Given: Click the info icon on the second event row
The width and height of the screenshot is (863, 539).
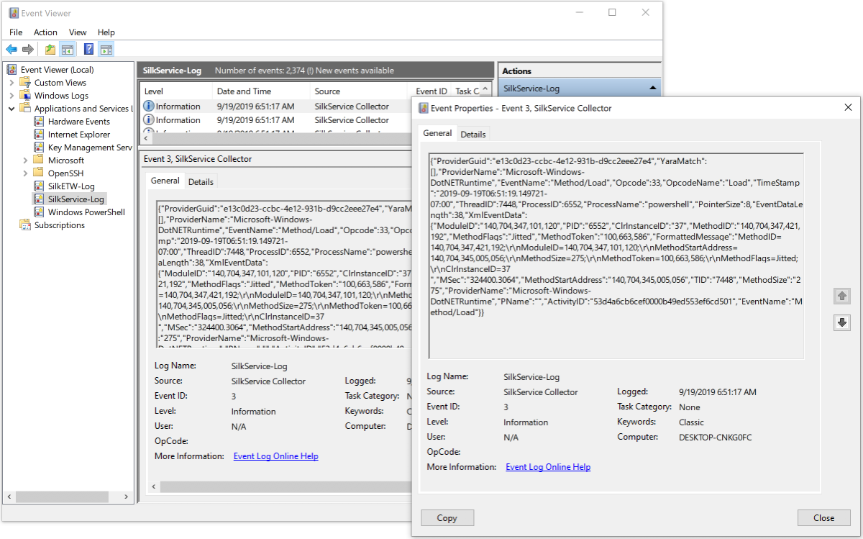Looking at the screenshot, I should [149, 120].
